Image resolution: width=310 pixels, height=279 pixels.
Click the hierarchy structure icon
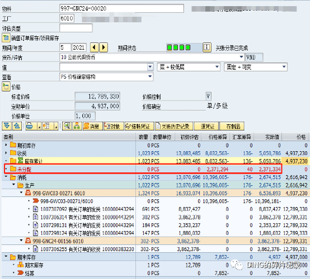coord(77,126)
